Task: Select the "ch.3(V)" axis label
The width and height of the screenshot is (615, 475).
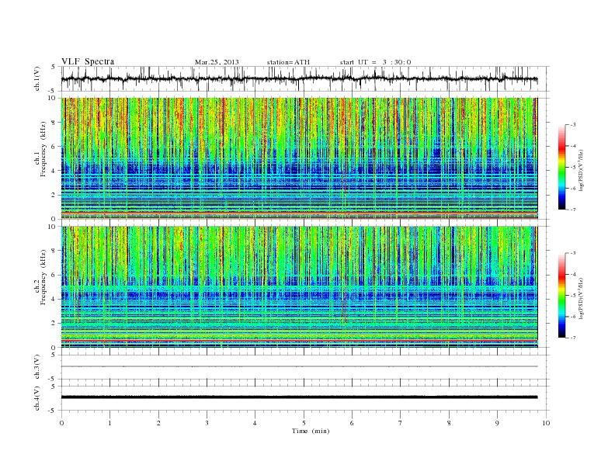Action: coord(37,367)
